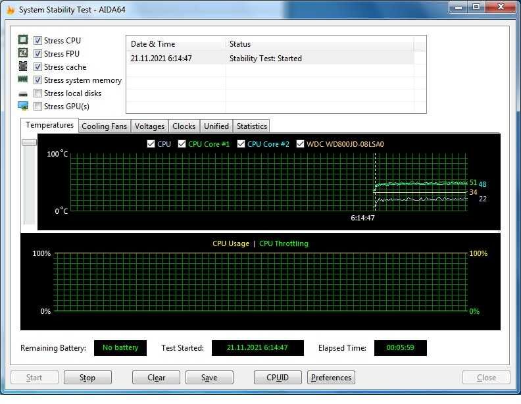Click the temperature graph scale slider handle
521x404 pixels.
(x=29, y=142)
